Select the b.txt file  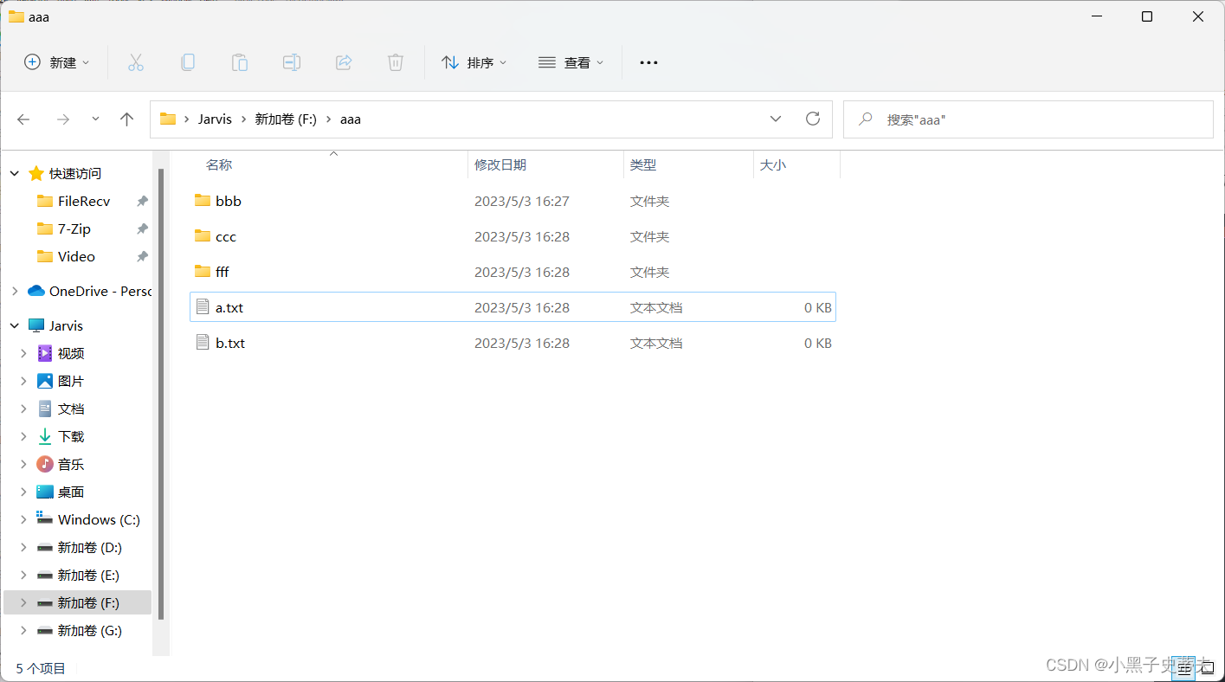pyautogui.click(x=513, y=343)
